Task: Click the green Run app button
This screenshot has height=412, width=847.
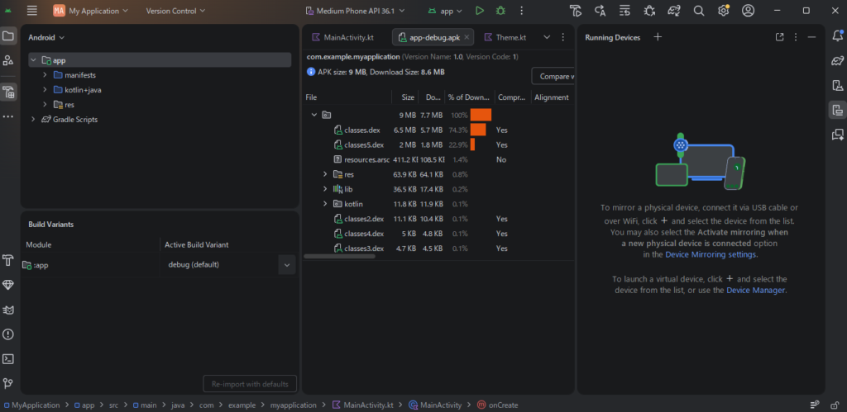Action: (480, 11)
